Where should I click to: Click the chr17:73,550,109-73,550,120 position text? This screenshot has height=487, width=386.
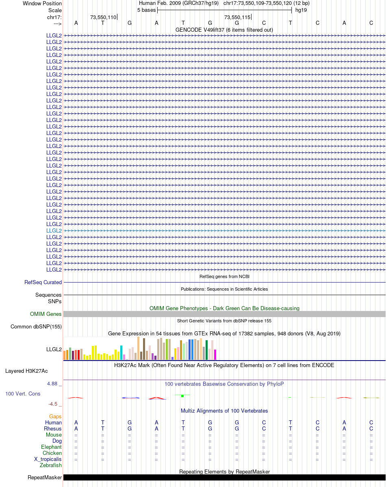(x=258, y=3)
